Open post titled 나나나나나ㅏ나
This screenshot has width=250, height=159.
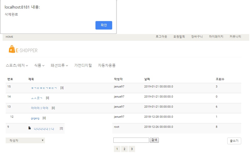(44, 129)
